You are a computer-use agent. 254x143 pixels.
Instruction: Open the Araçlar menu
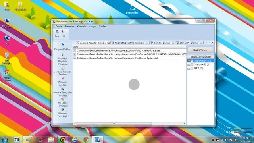(92, 27)
